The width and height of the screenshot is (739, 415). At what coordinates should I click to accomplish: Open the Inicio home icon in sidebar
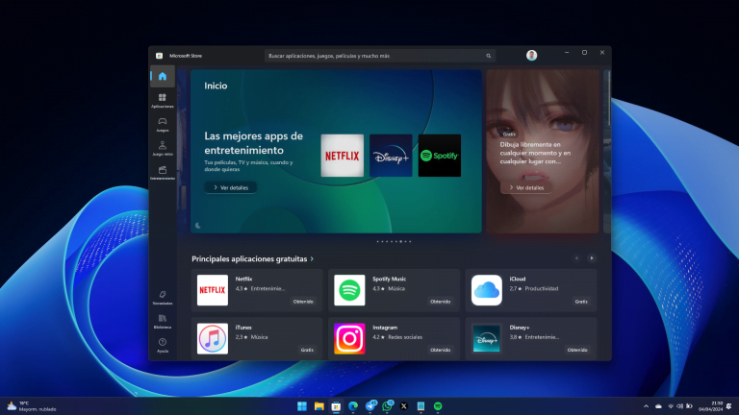pos(162,76)
